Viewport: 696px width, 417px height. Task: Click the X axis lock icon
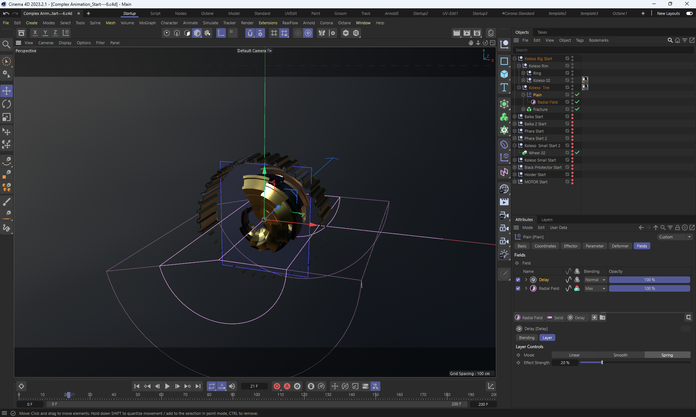click(x=35, y=33)
